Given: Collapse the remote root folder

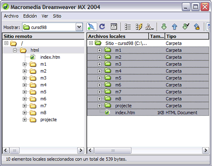Looking at the screenshot, I should [6, 43].
